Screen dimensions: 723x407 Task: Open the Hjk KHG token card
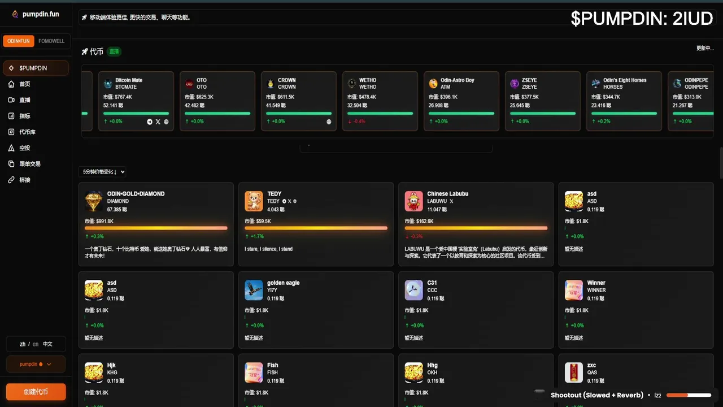point(156,380)
